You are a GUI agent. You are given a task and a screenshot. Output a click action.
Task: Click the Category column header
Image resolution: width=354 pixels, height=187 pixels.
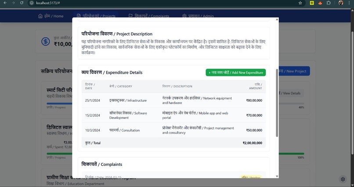[x=121, y=86]
